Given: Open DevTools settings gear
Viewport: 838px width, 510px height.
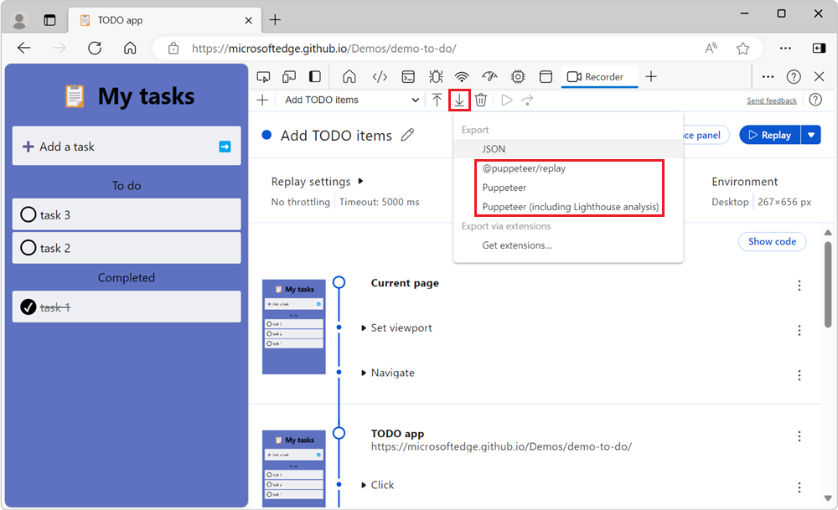Looking at the screenshot, I should (x=518, y=76).
